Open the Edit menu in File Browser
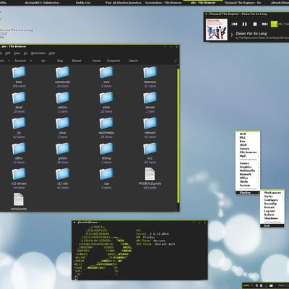 8,53
